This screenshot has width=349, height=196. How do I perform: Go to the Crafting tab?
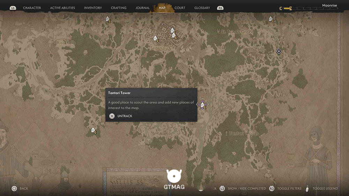point(119,8)
